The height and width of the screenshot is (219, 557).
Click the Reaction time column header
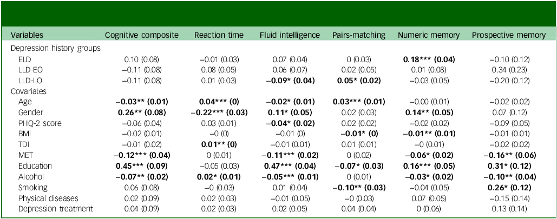click(219, 36)
